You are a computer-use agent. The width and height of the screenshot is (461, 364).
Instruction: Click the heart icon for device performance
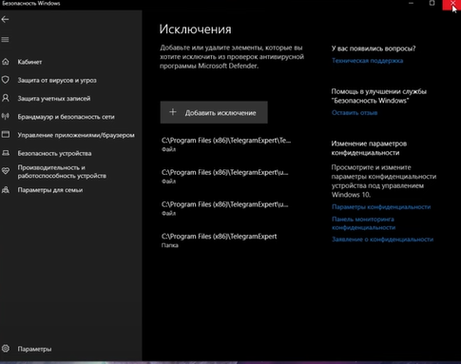(6, 171)
